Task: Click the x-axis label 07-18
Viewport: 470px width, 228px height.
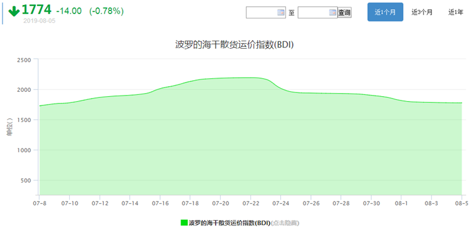Action: (x=190, y=203)
